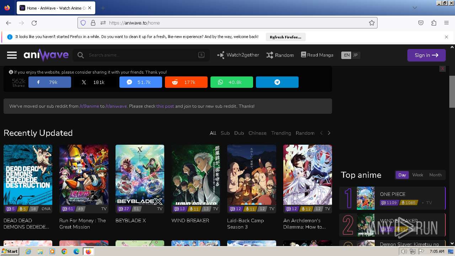
Task: Filter Recently Updated by Dub
Action: pos(239,133)
